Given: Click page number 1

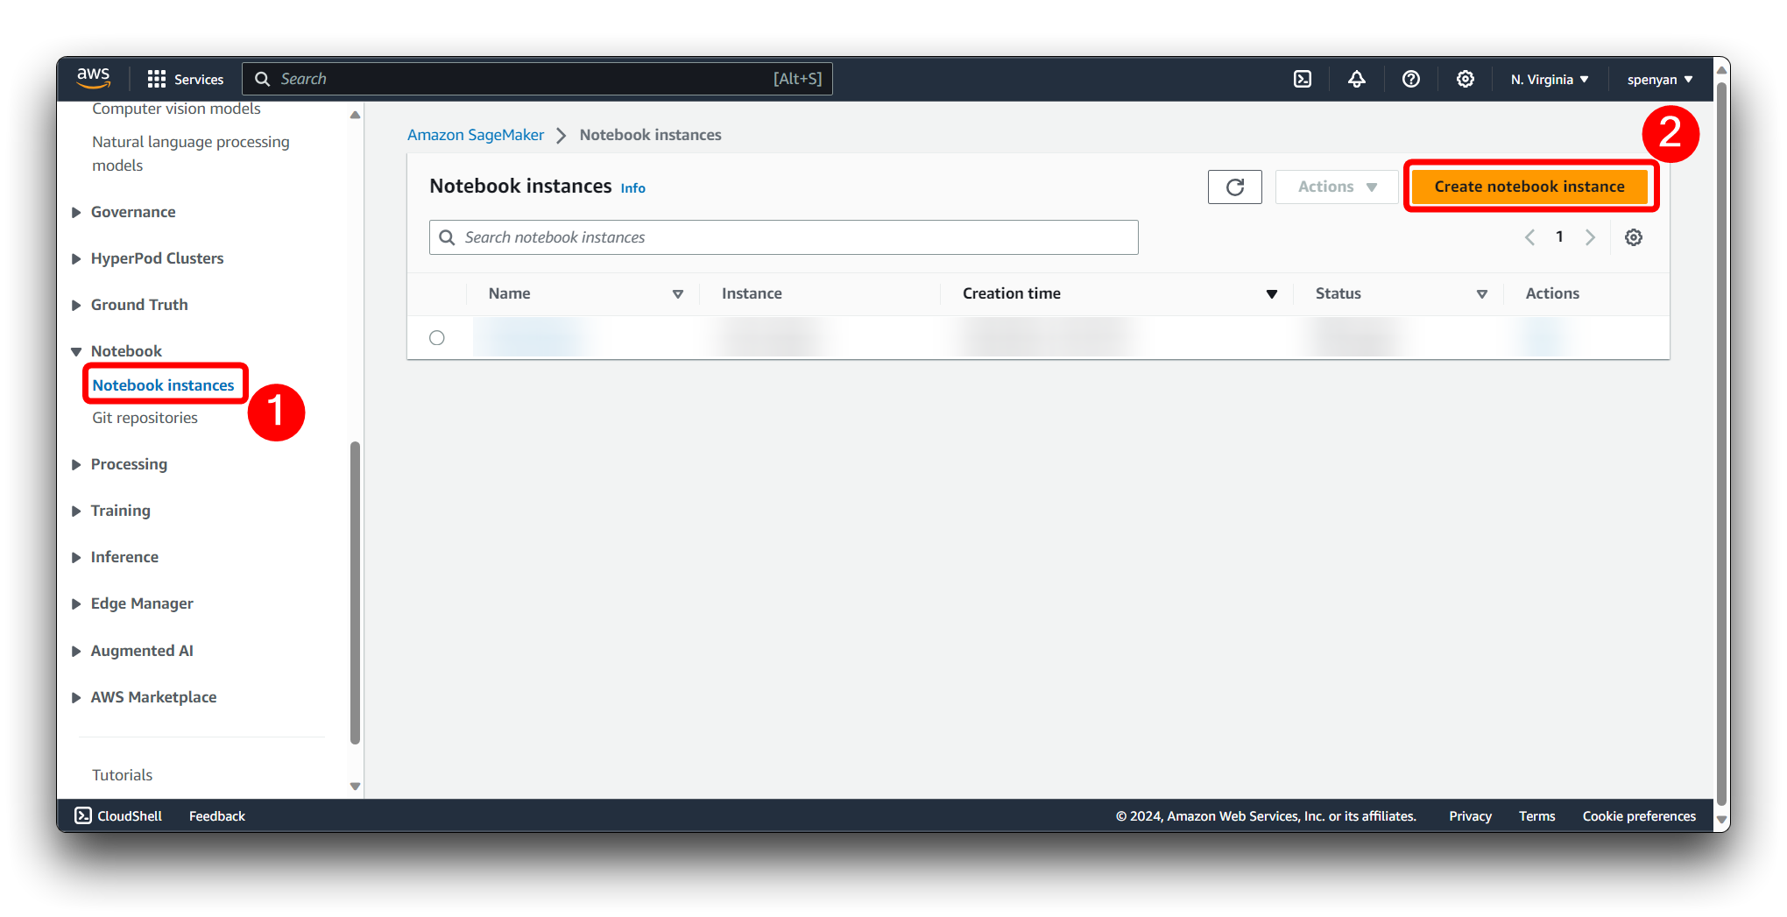Looking at the screenshot, I should [1559, 236].
